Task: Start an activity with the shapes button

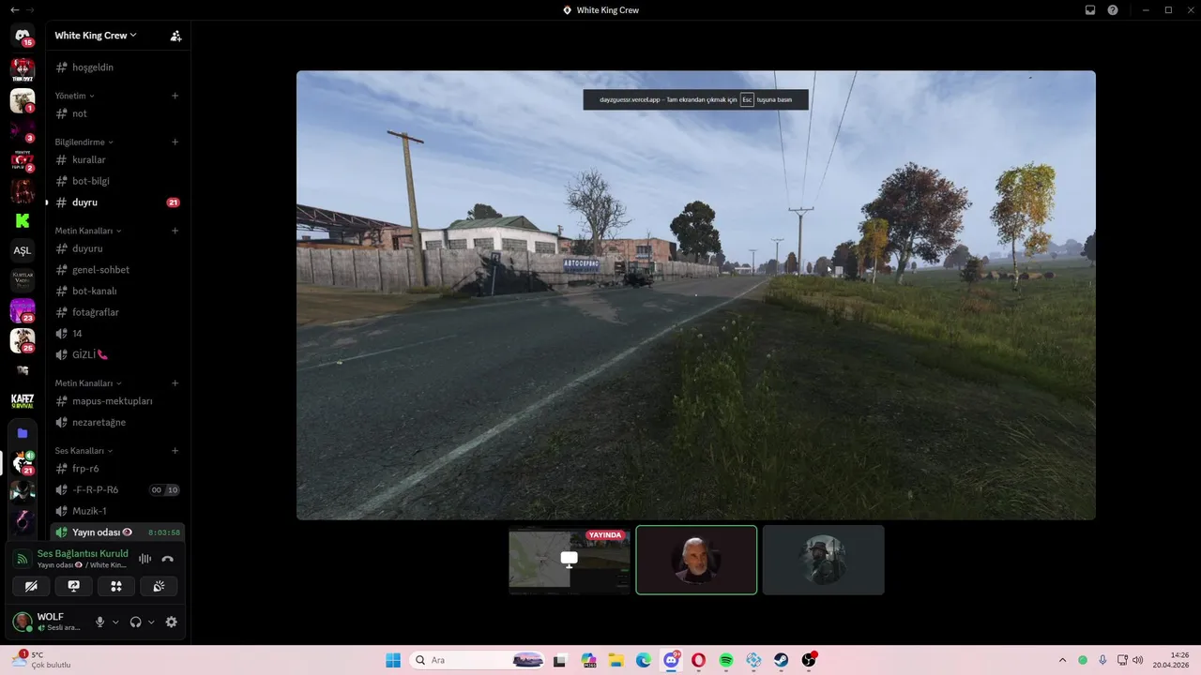Action: (116, 586)
